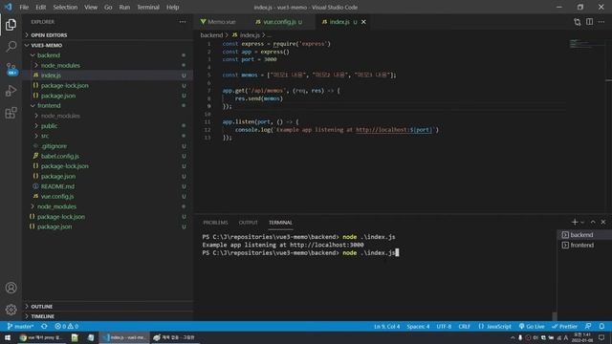Close the index.js editor tab
The image size is (612, 344).
[x=363, y=22]
